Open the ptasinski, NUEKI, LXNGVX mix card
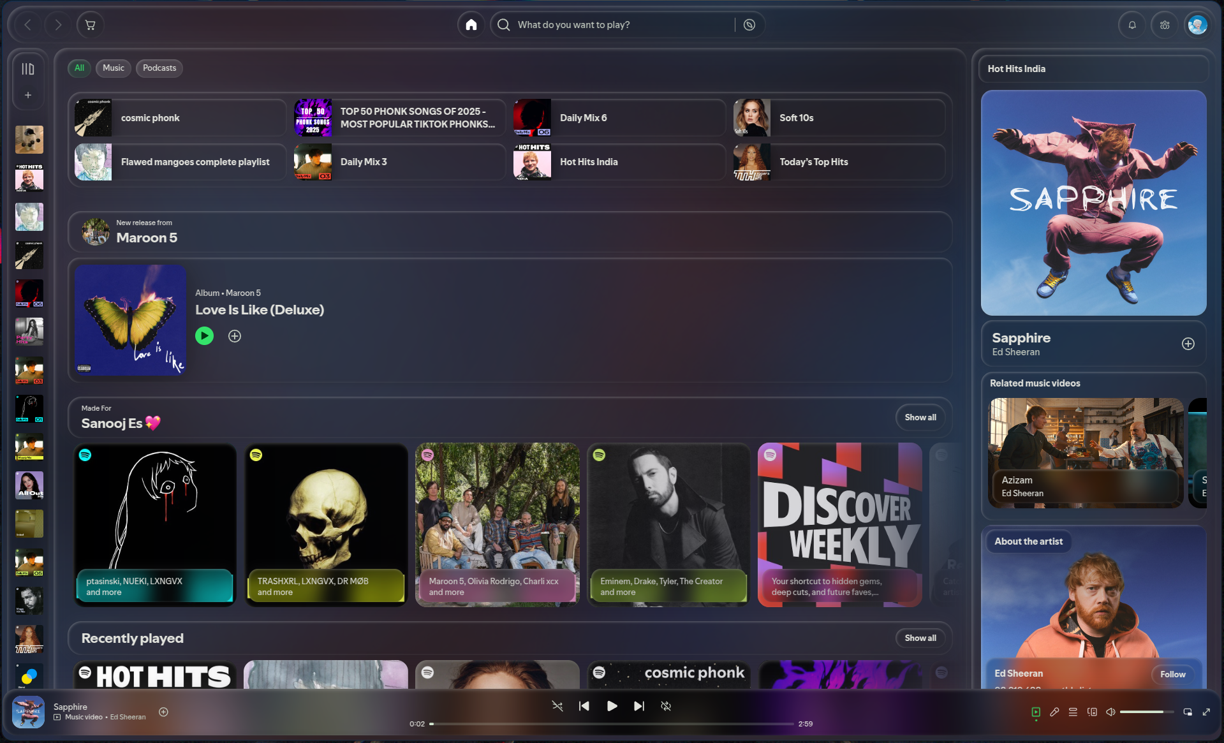Screen dimensions: 1224x743 (x=155, y=525)
